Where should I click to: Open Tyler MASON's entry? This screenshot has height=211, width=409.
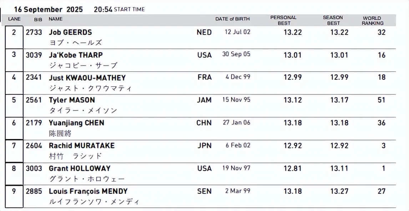click(x=72, y=100)
